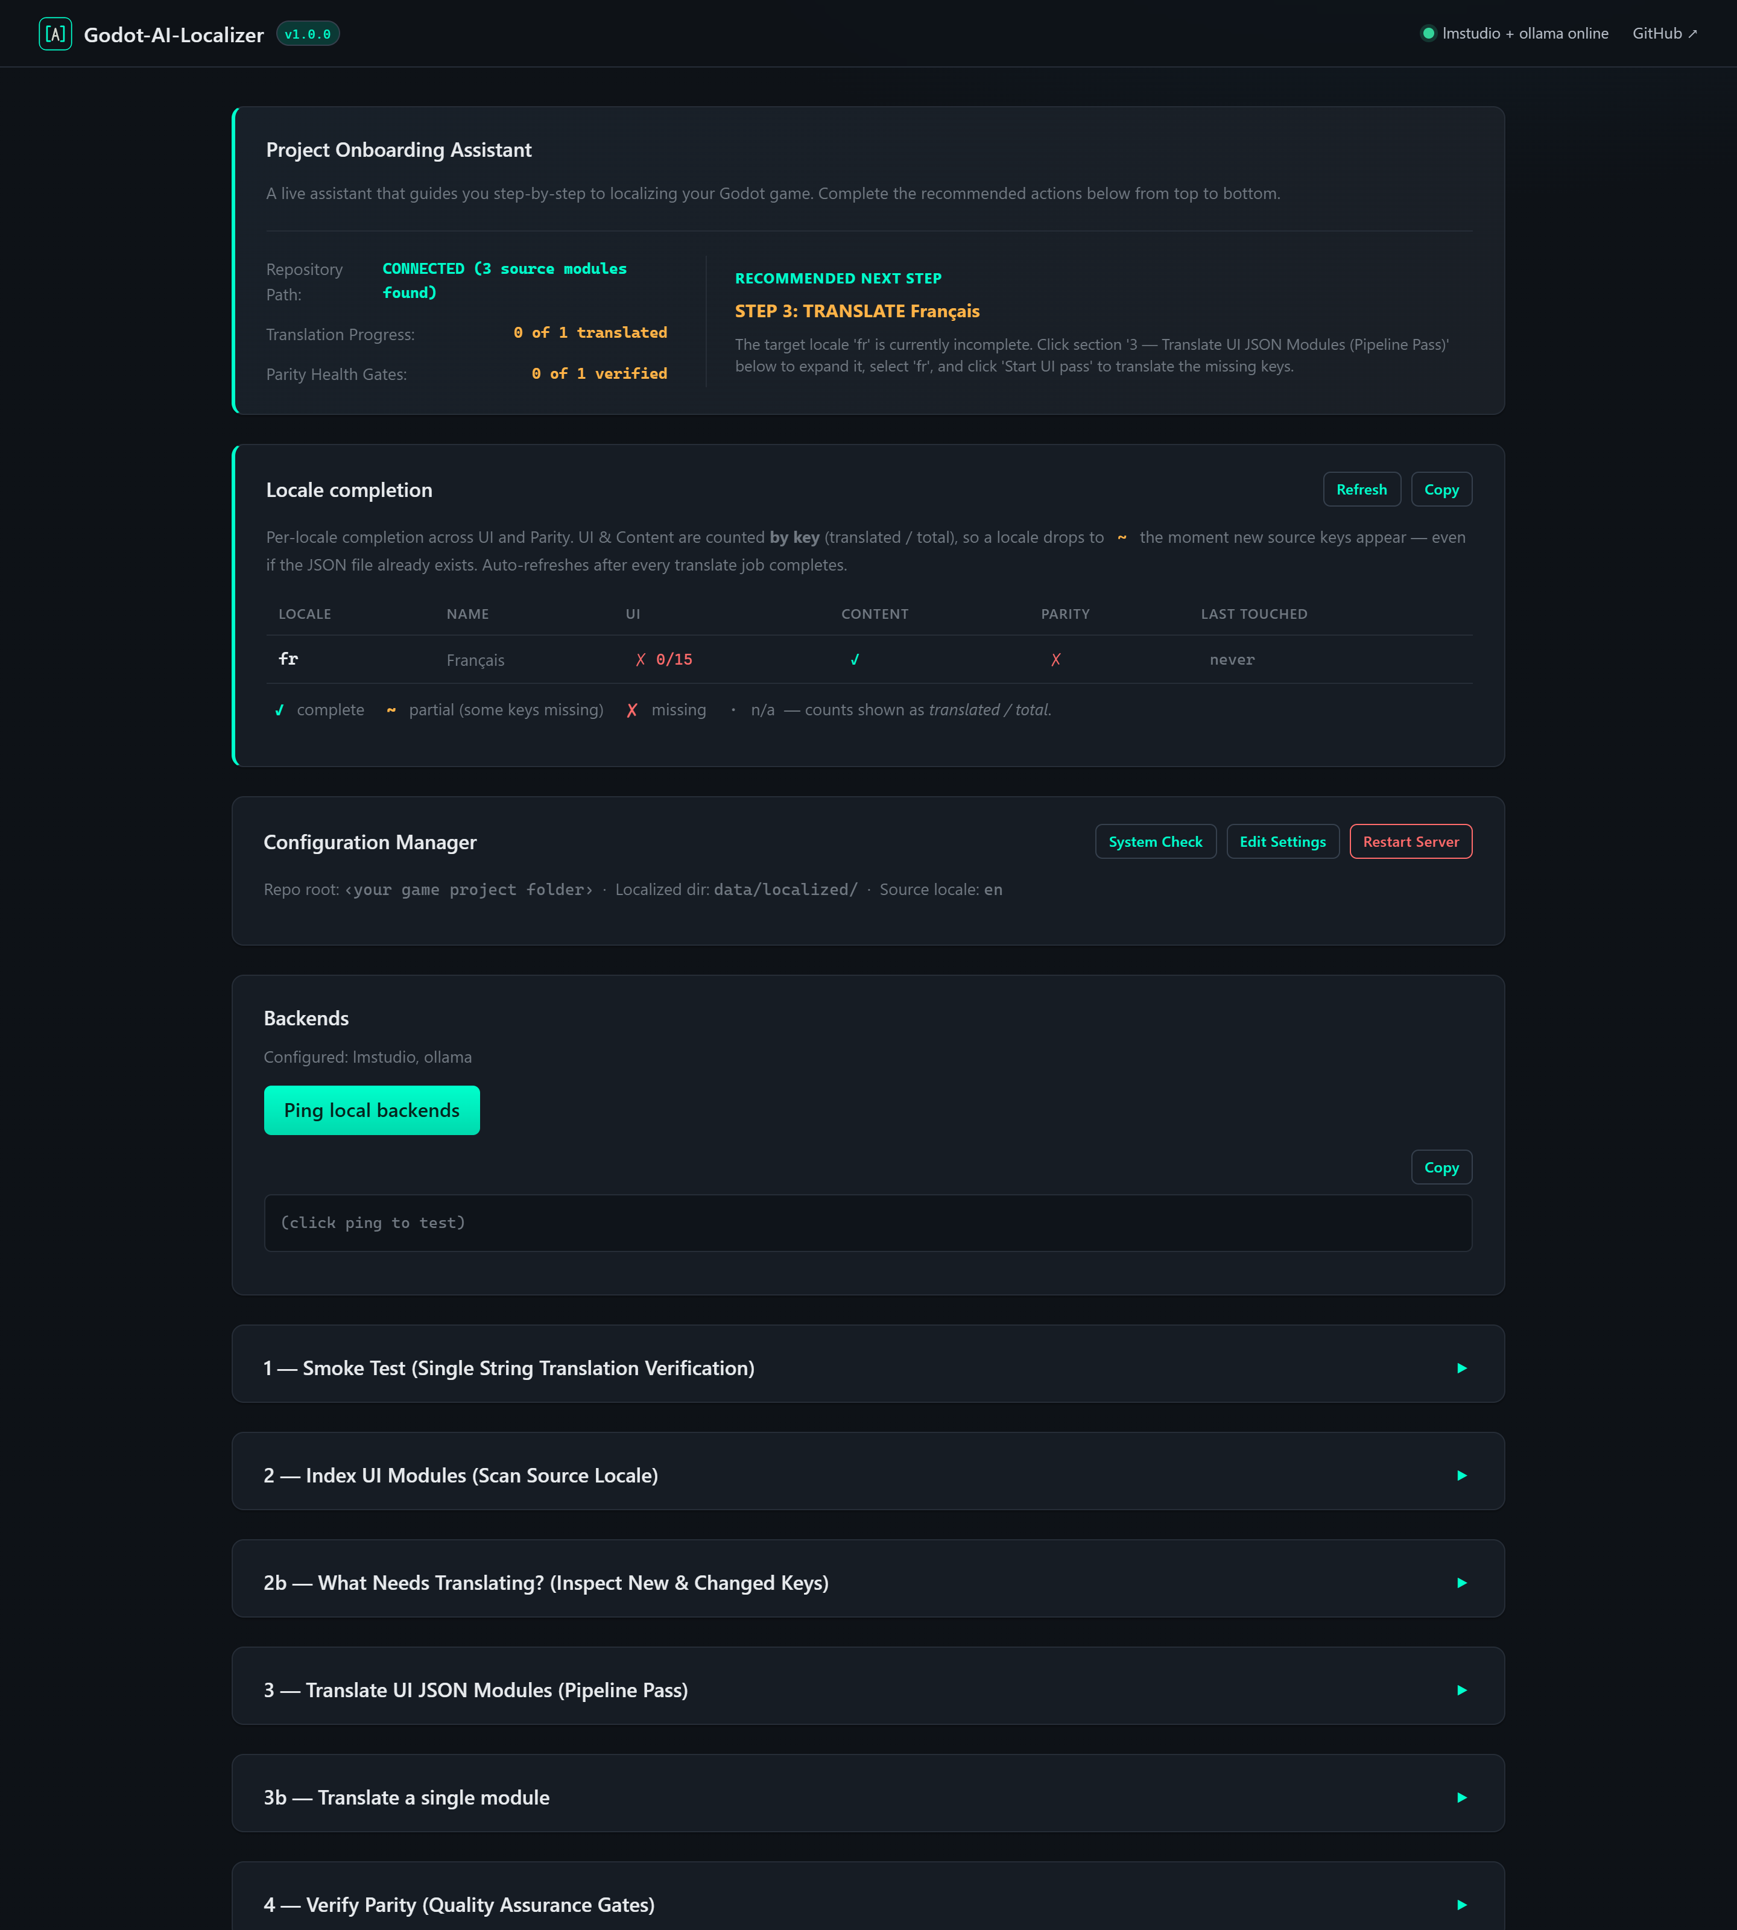Click '0 of 1 translated' progress value

click(590, 332)
